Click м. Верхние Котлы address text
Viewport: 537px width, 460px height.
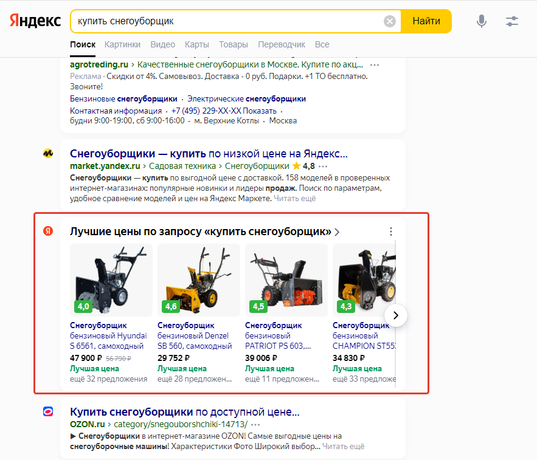226,121
